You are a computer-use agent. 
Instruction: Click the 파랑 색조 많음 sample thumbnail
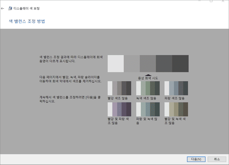176,88
